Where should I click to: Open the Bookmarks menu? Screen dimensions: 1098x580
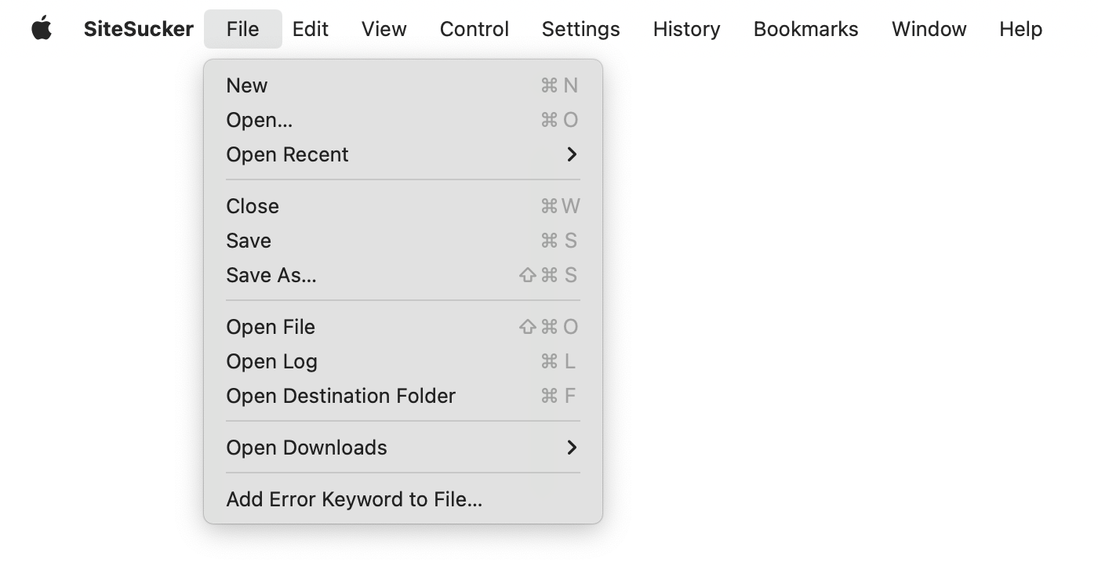click(x=805, y=28)
